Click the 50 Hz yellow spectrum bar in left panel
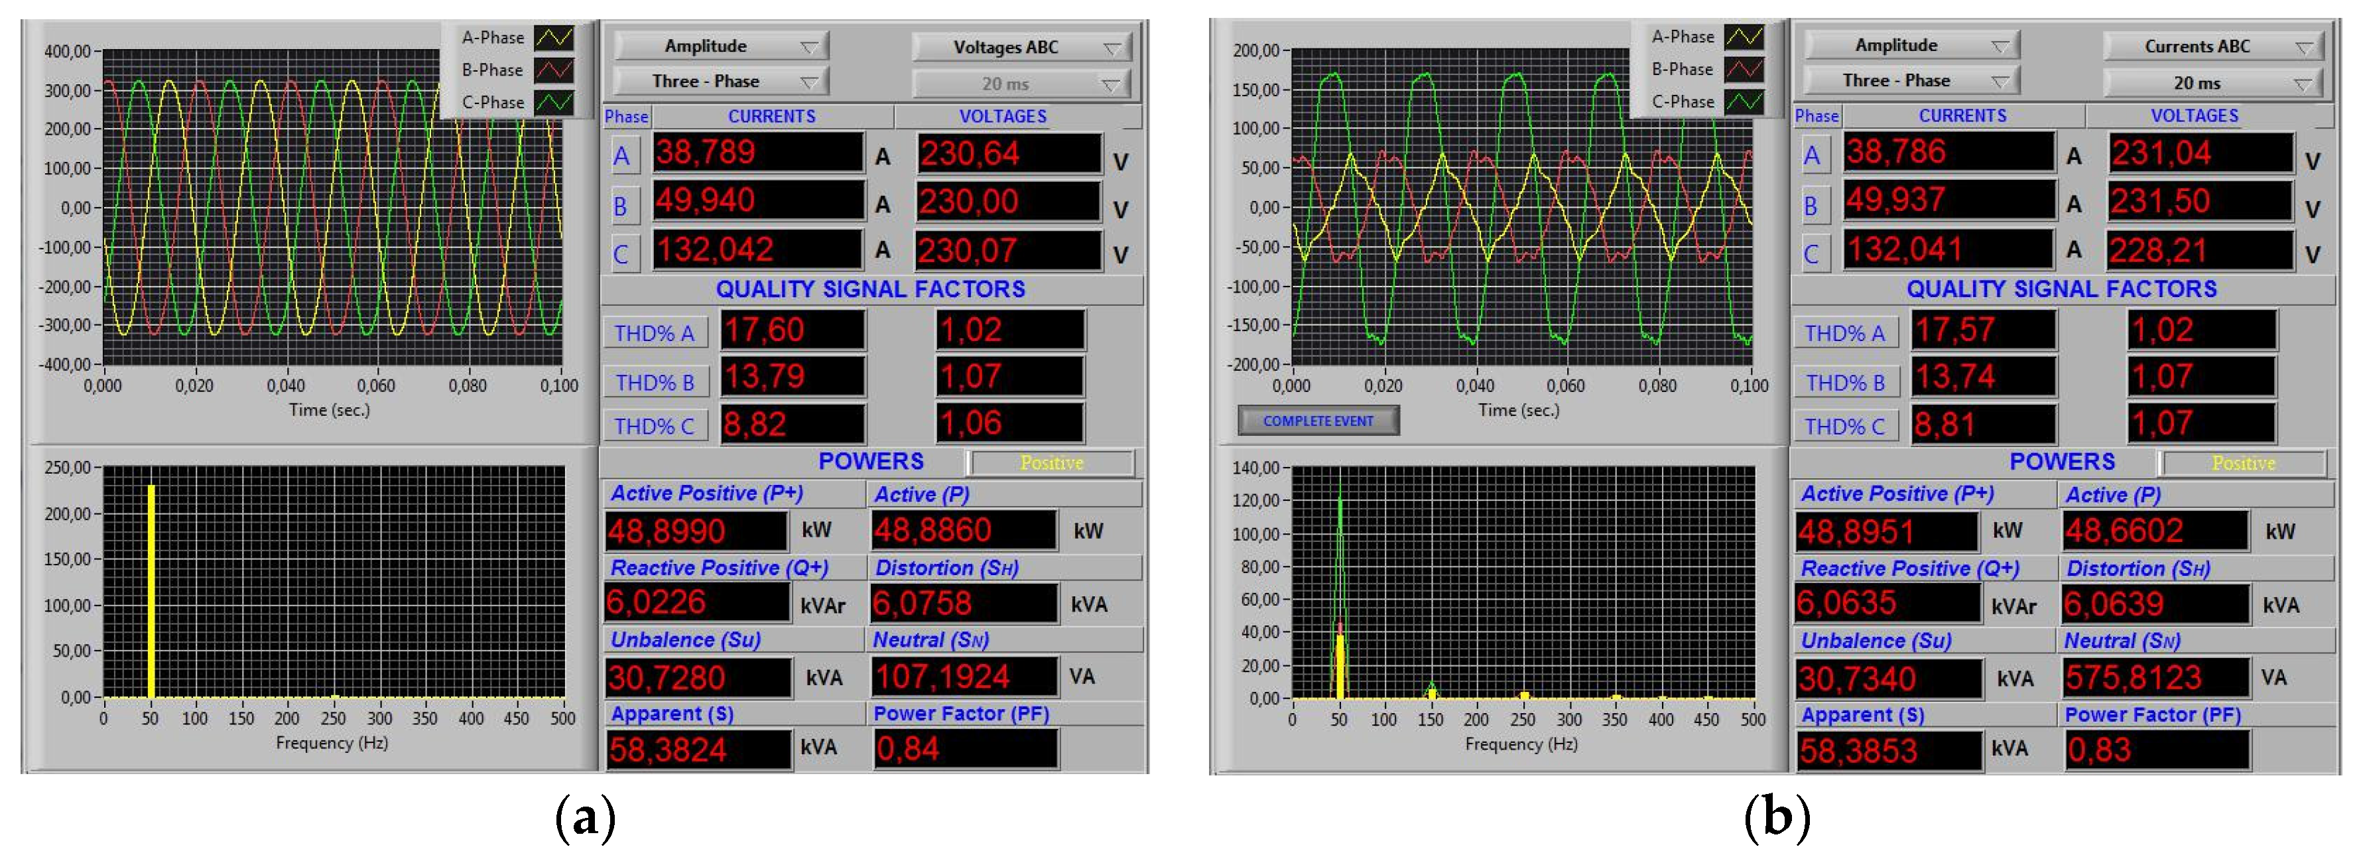Viewport: 2363px width, 861px height. pos(151,591)
